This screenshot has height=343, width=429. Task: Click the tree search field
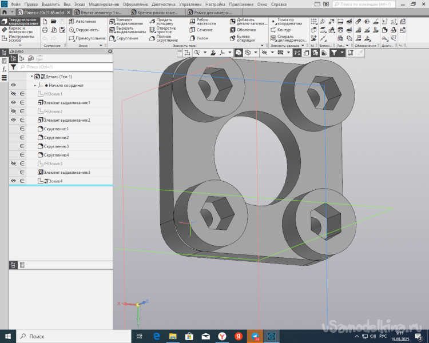point(63,67)
